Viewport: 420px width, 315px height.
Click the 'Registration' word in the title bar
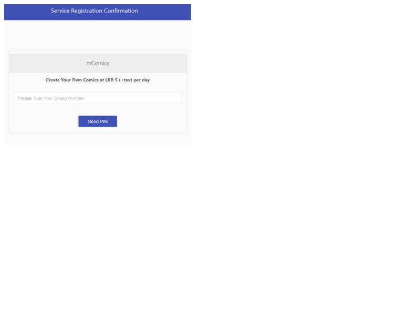[87, 11]
